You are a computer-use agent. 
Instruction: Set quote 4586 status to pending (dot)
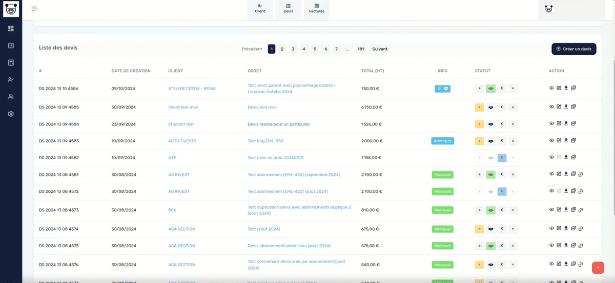(x=480, y=89)
